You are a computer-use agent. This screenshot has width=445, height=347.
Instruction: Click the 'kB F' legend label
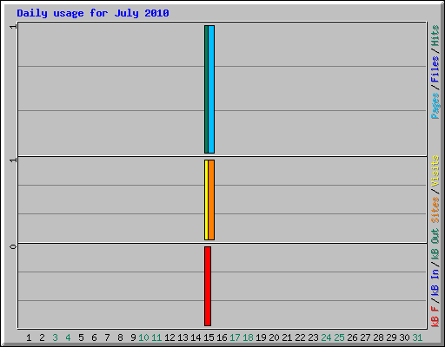[x=435, y=317]
